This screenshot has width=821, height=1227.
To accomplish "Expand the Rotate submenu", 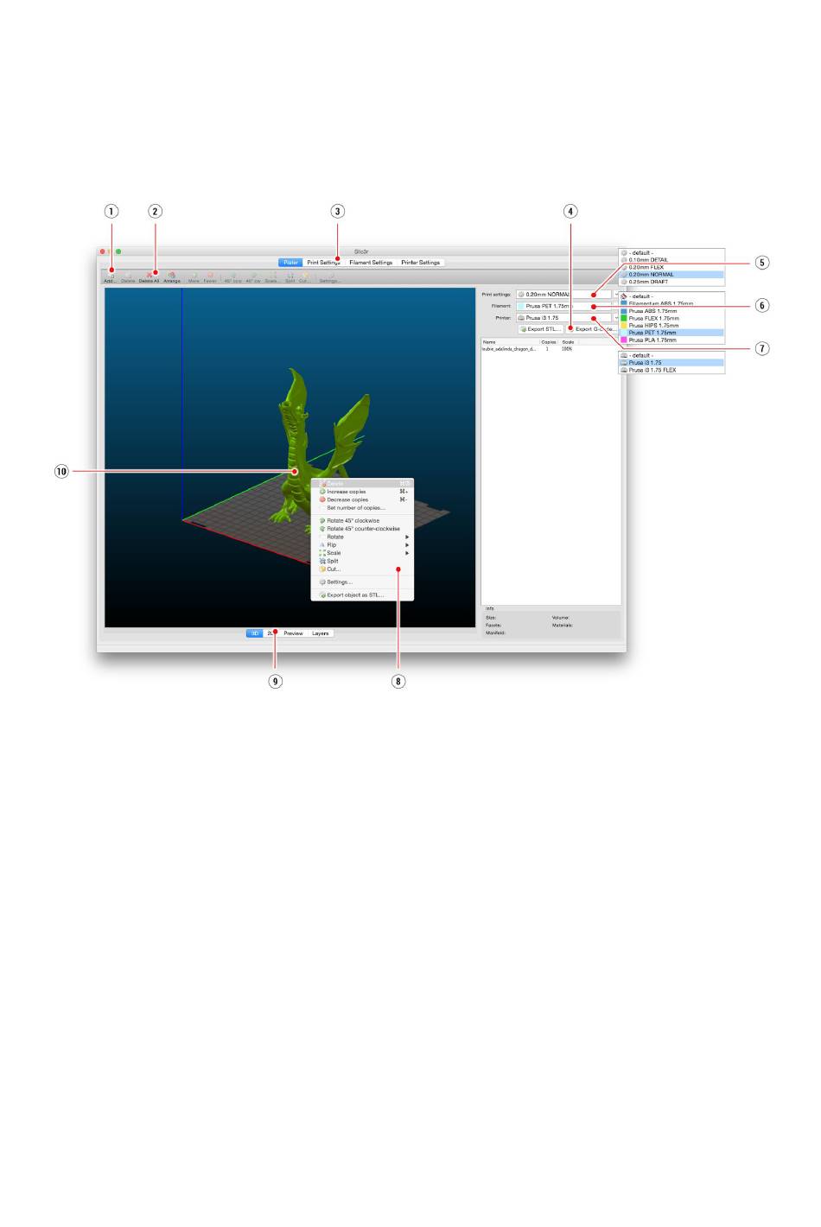I will (x=362, y=537).
